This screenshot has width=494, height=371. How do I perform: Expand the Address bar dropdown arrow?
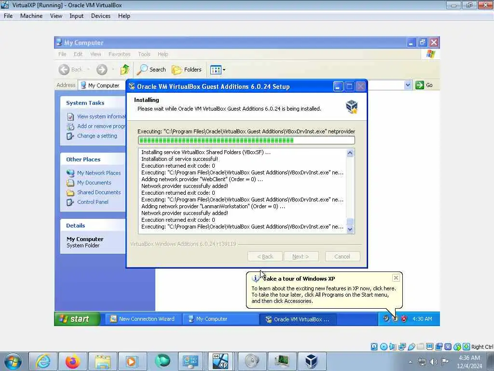[408, 85]
